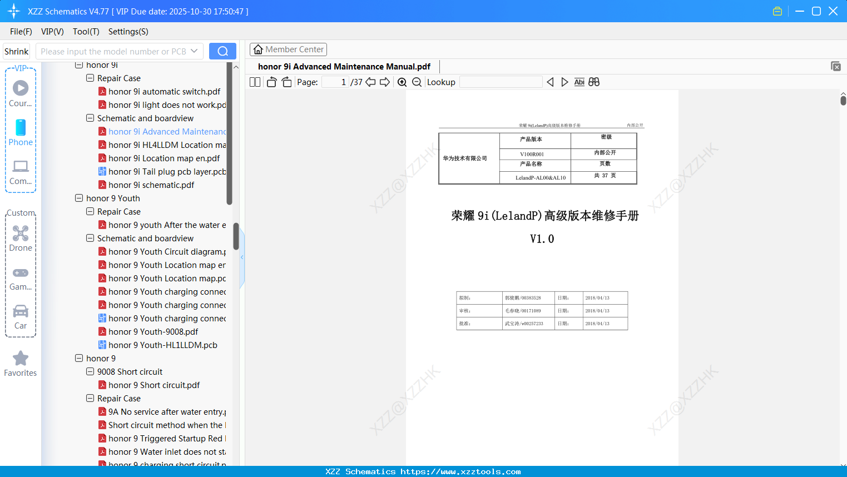Collapse Schematic and boardview under honor 9i
847x477 pixels.
(90, 118)
